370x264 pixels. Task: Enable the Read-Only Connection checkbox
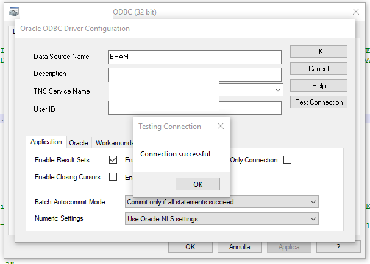(288, 160)
